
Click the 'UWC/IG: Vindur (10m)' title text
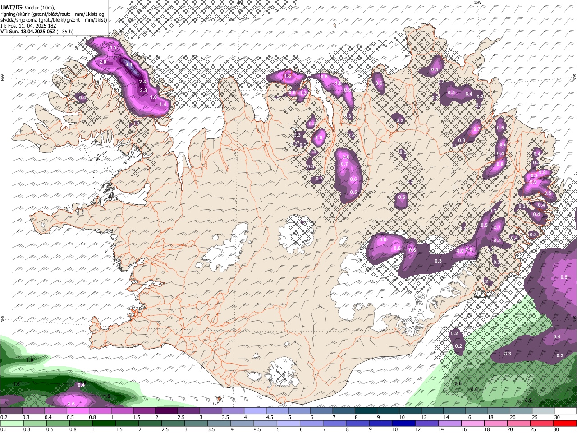point(27,7)
